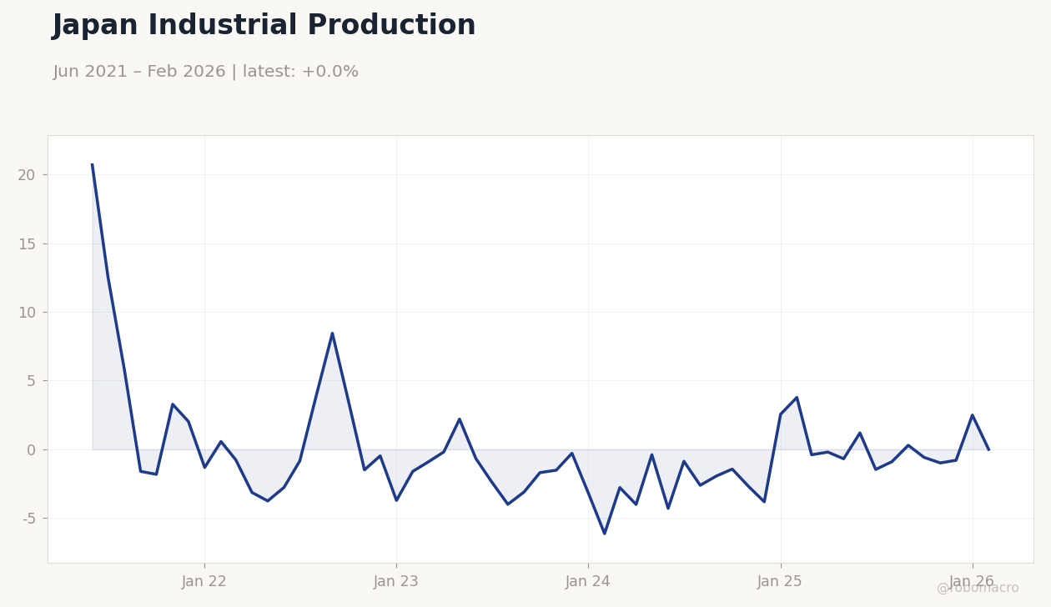
Task: Click the y-axis label 10
Action: point(27,313)
